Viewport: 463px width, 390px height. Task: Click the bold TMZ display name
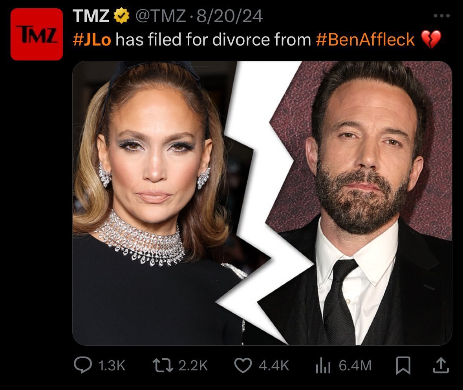point(91,16)
